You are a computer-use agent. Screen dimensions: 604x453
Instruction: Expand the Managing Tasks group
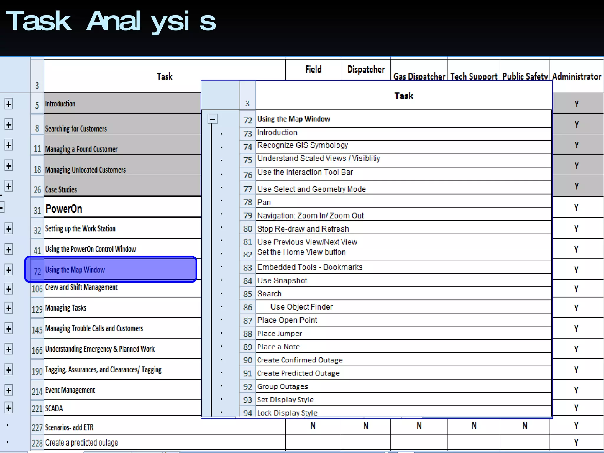tap(9, 308)
